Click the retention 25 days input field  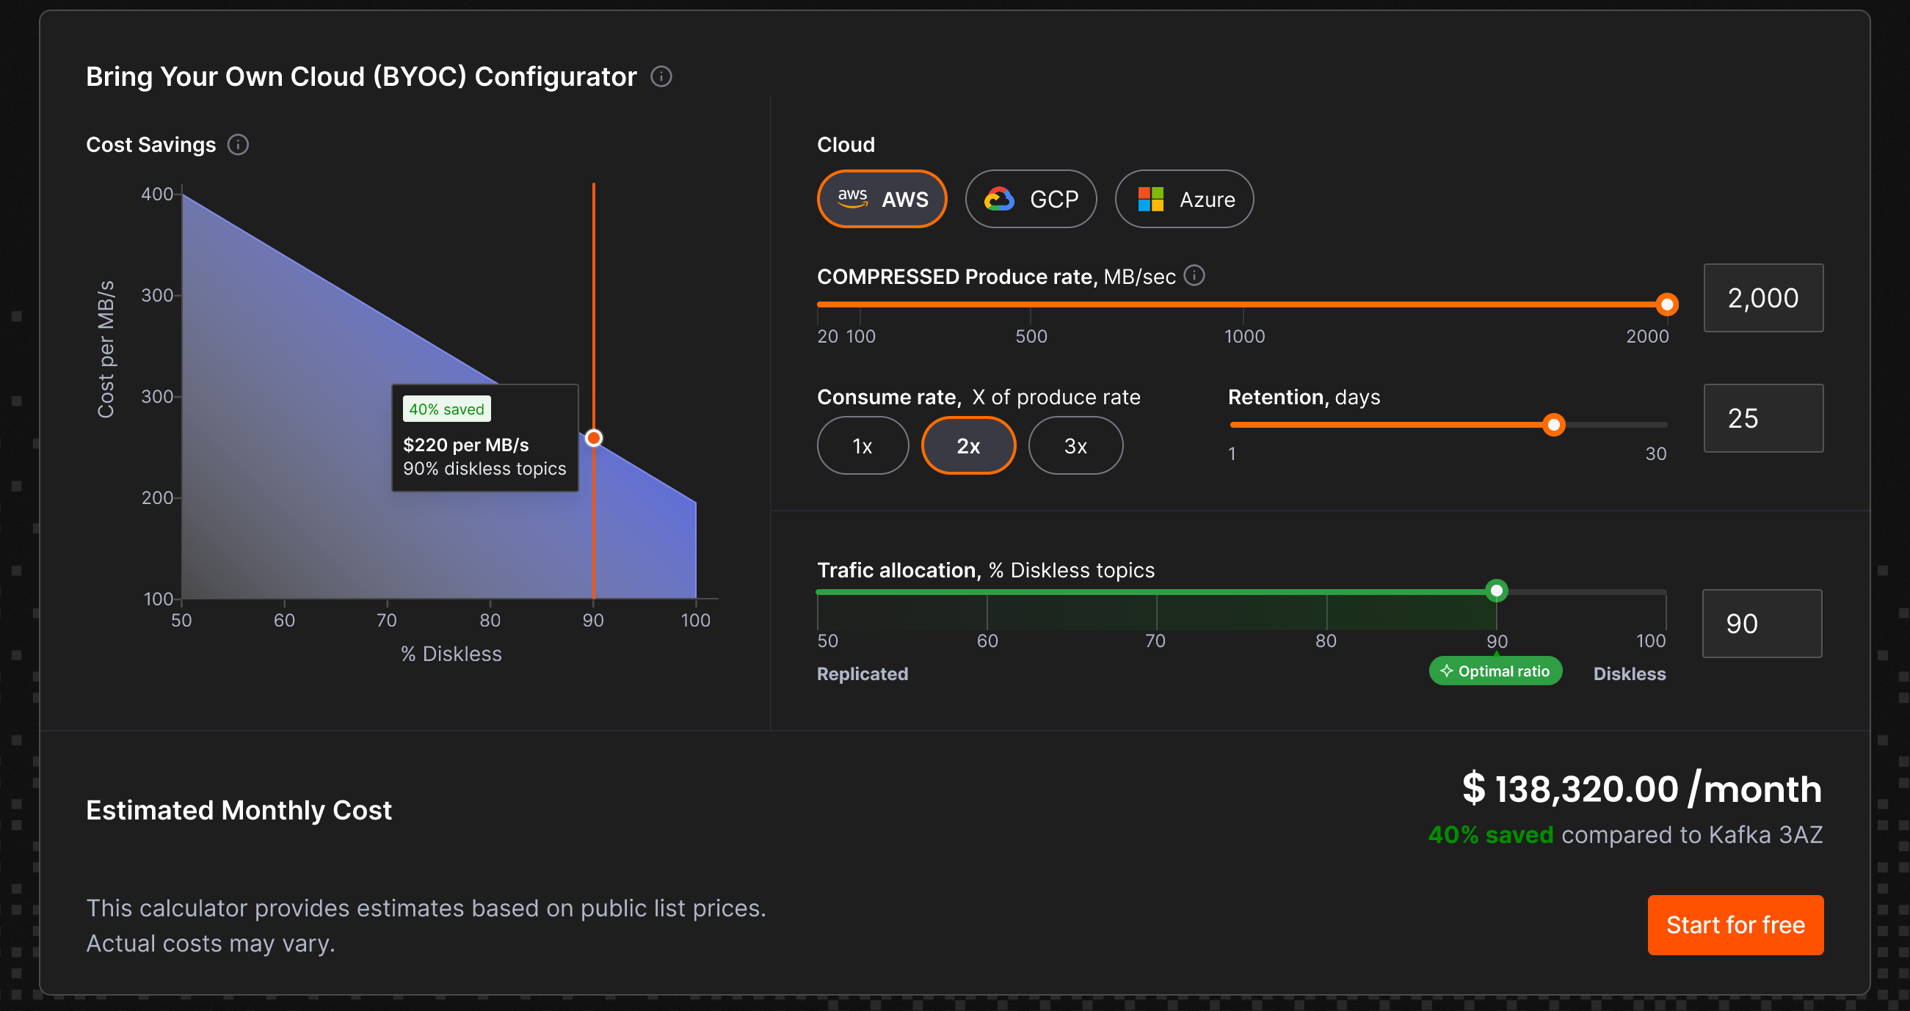[x=1762, y=418]
